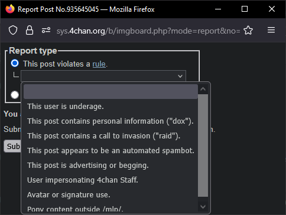The height and width of the screenshot is (215, 286).
Task: Open site permissions settings icon
Action: click(46, 30)
